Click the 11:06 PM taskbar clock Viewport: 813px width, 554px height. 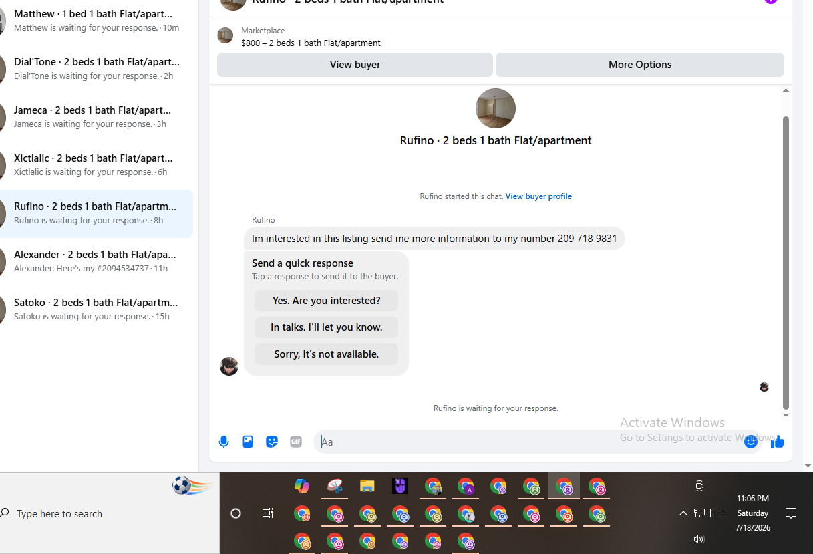(753, 499)
